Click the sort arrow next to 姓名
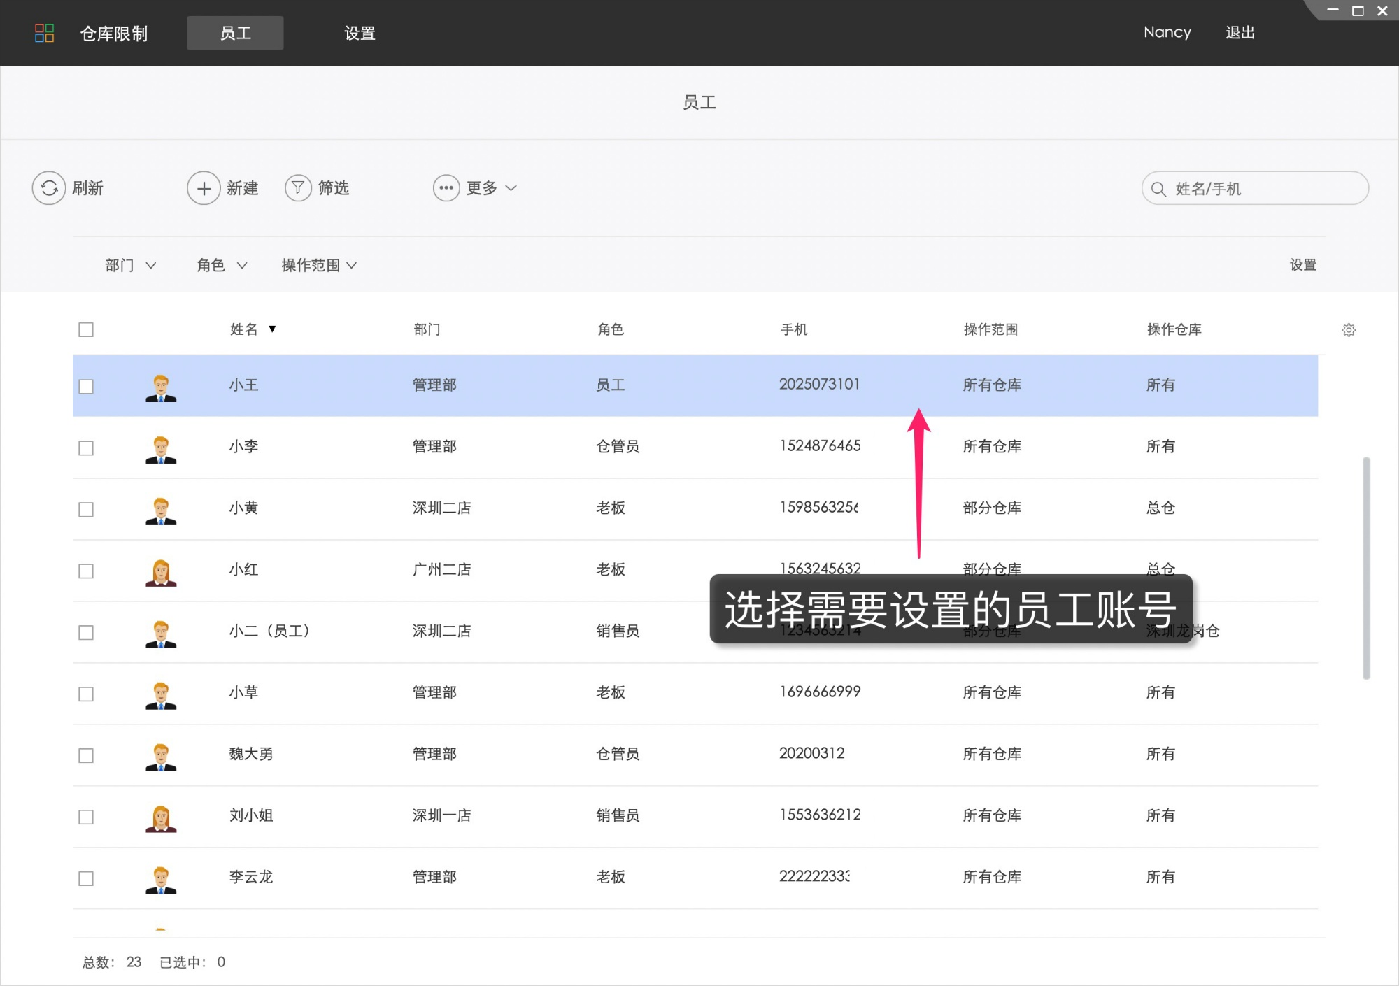The height and width of the screenshot is (986, 1399). [x=274, y=329]
